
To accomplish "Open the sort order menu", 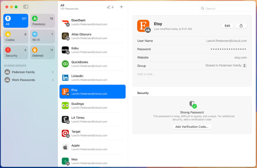I will coord(110,7).
